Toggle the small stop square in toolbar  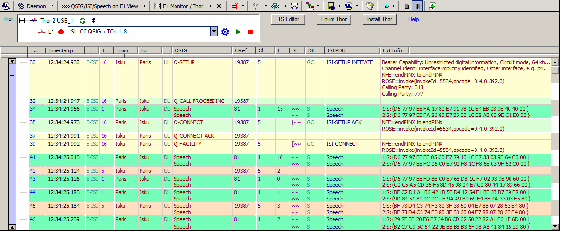[x=406, y=6]
